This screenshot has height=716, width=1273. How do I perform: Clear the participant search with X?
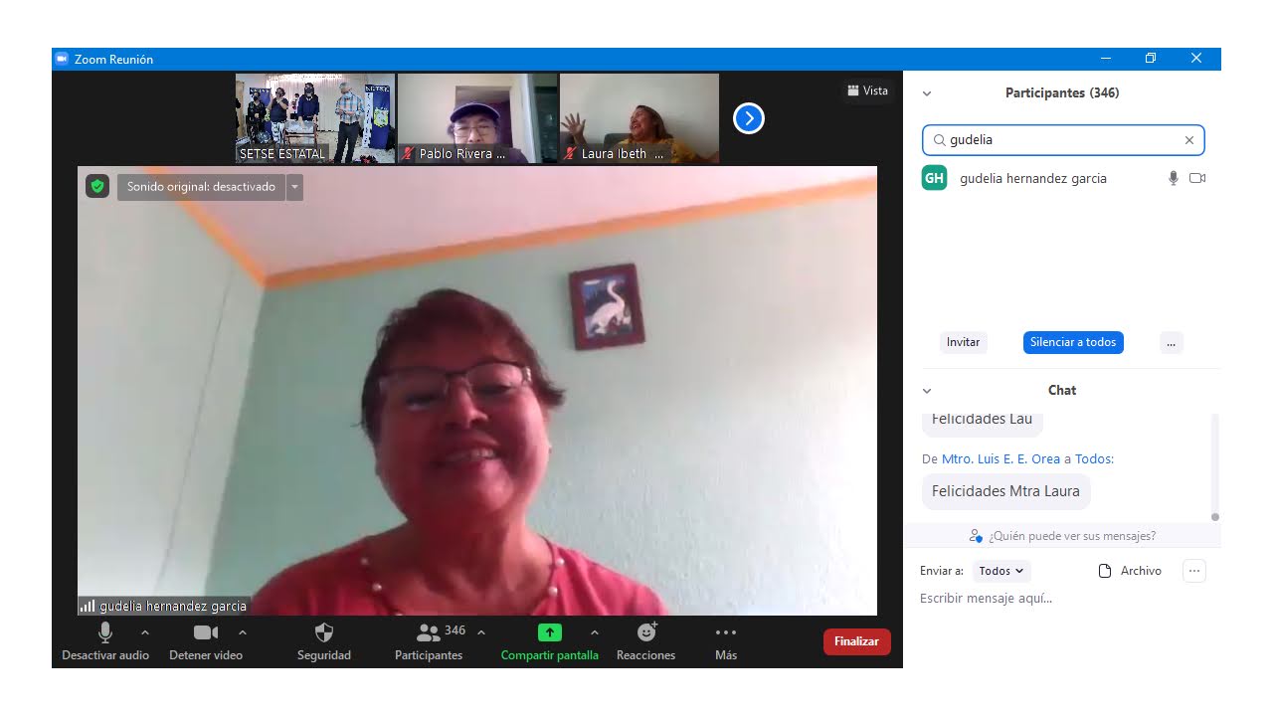coord(1188,140)
